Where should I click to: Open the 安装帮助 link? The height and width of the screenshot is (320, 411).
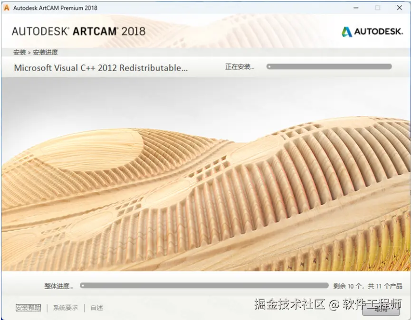coord(29,308)
